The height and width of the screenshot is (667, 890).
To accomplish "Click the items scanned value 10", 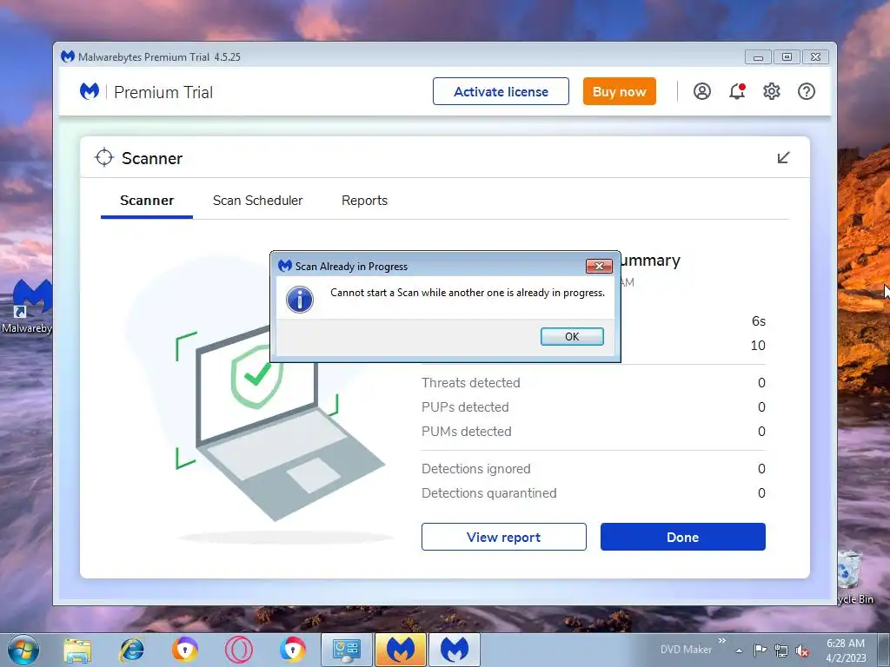I will coord(758,346).
